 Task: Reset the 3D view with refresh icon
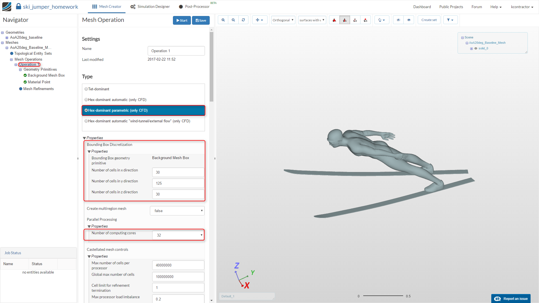click(243, 20)
